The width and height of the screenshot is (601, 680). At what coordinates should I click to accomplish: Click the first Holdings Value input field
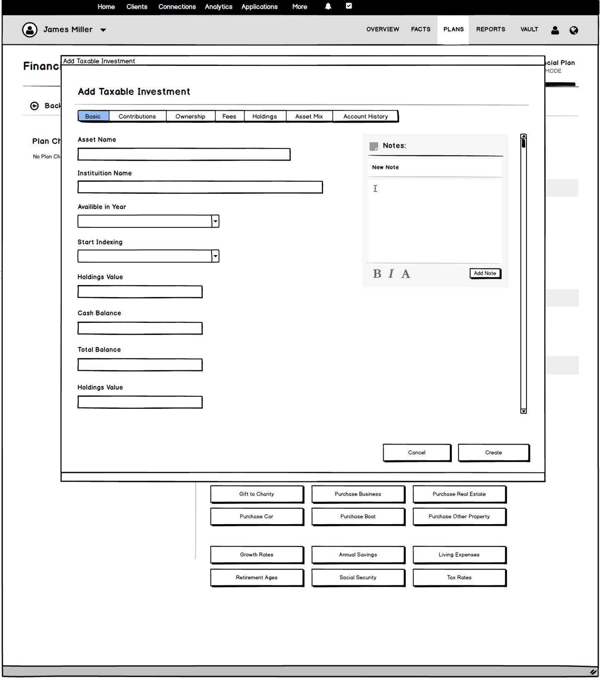(140, 292)
